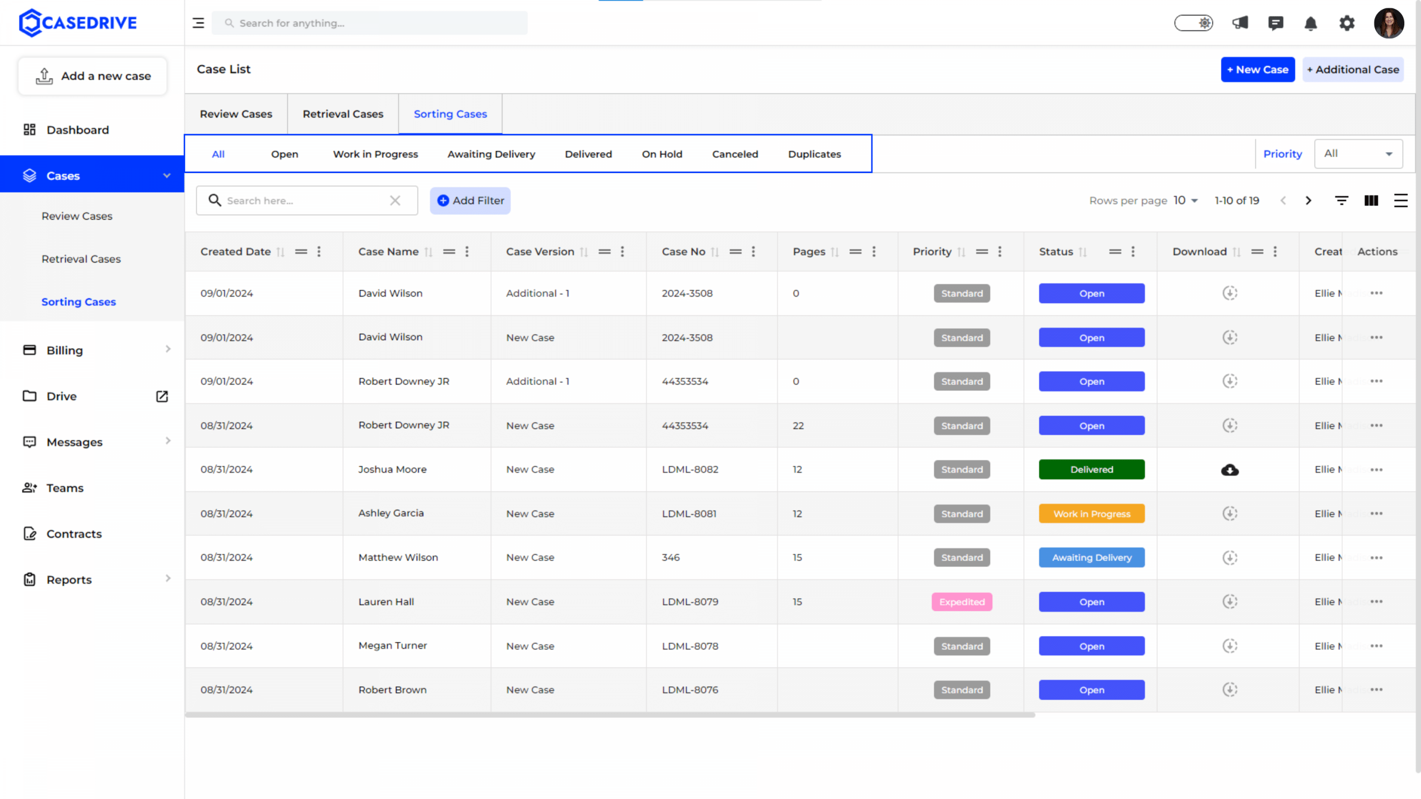This screenshot has height=799, width=1421.
Task: Click Add Filter button
Action: [x=470, y=201]
